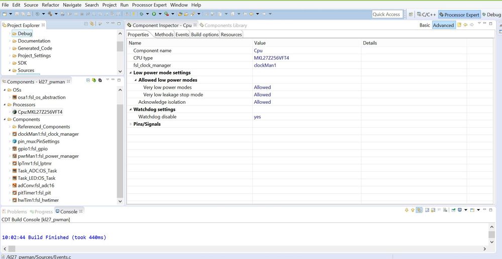Open the Components Library tab
The height and width of the screenshot is (259, 502).
(223, 25)
